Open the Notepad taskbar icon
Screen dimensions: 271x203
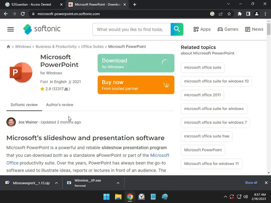[153, 197]
